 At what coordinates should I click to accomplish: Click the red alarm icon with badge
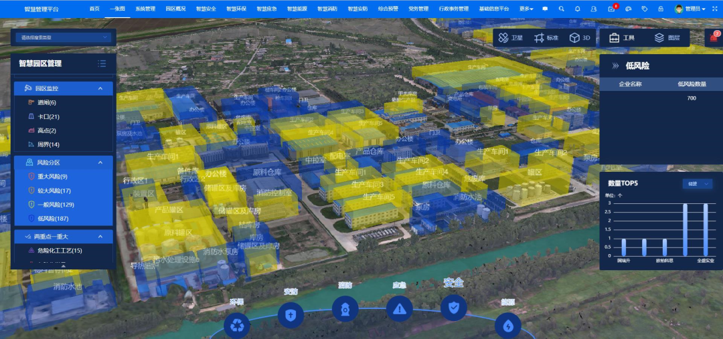pos(714,38)
